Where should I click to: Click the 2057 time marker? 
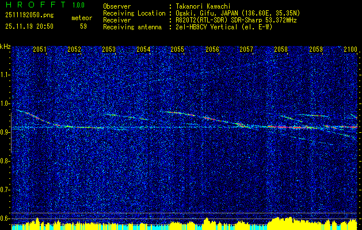pyautogui.click(x=246, y=49)
